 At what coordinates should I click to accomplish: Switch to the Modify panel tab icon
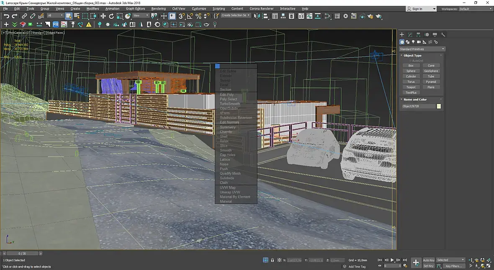410,35
